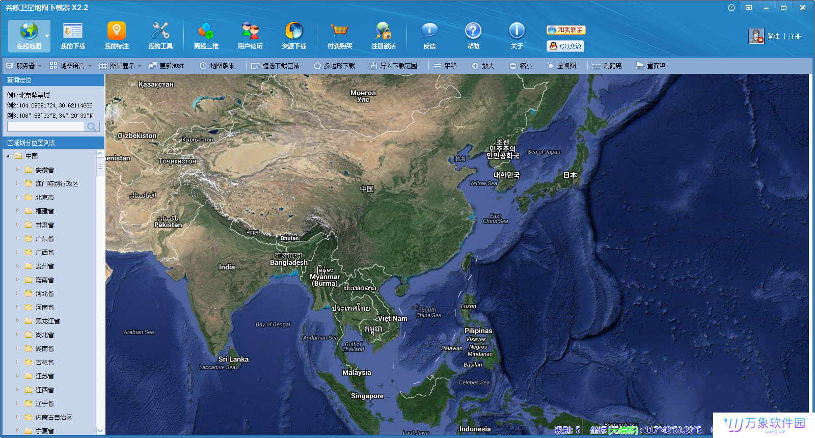Expand the 安徽省 tree node

(17, 170)
